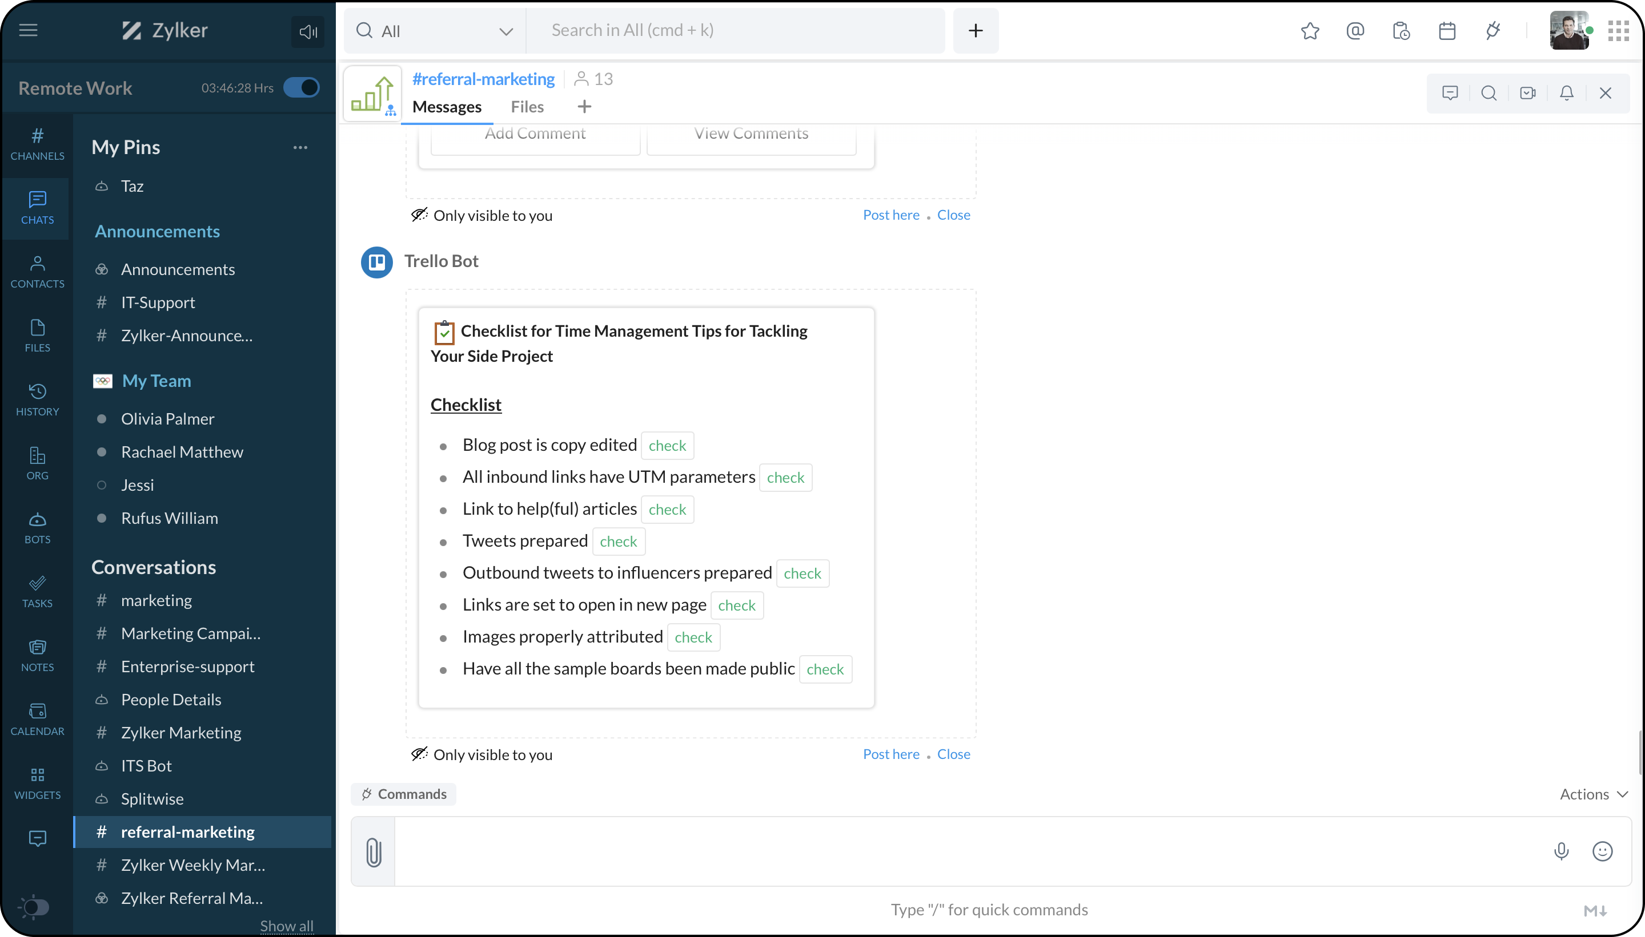Toggle the Remote Work switch

(302, 87)
